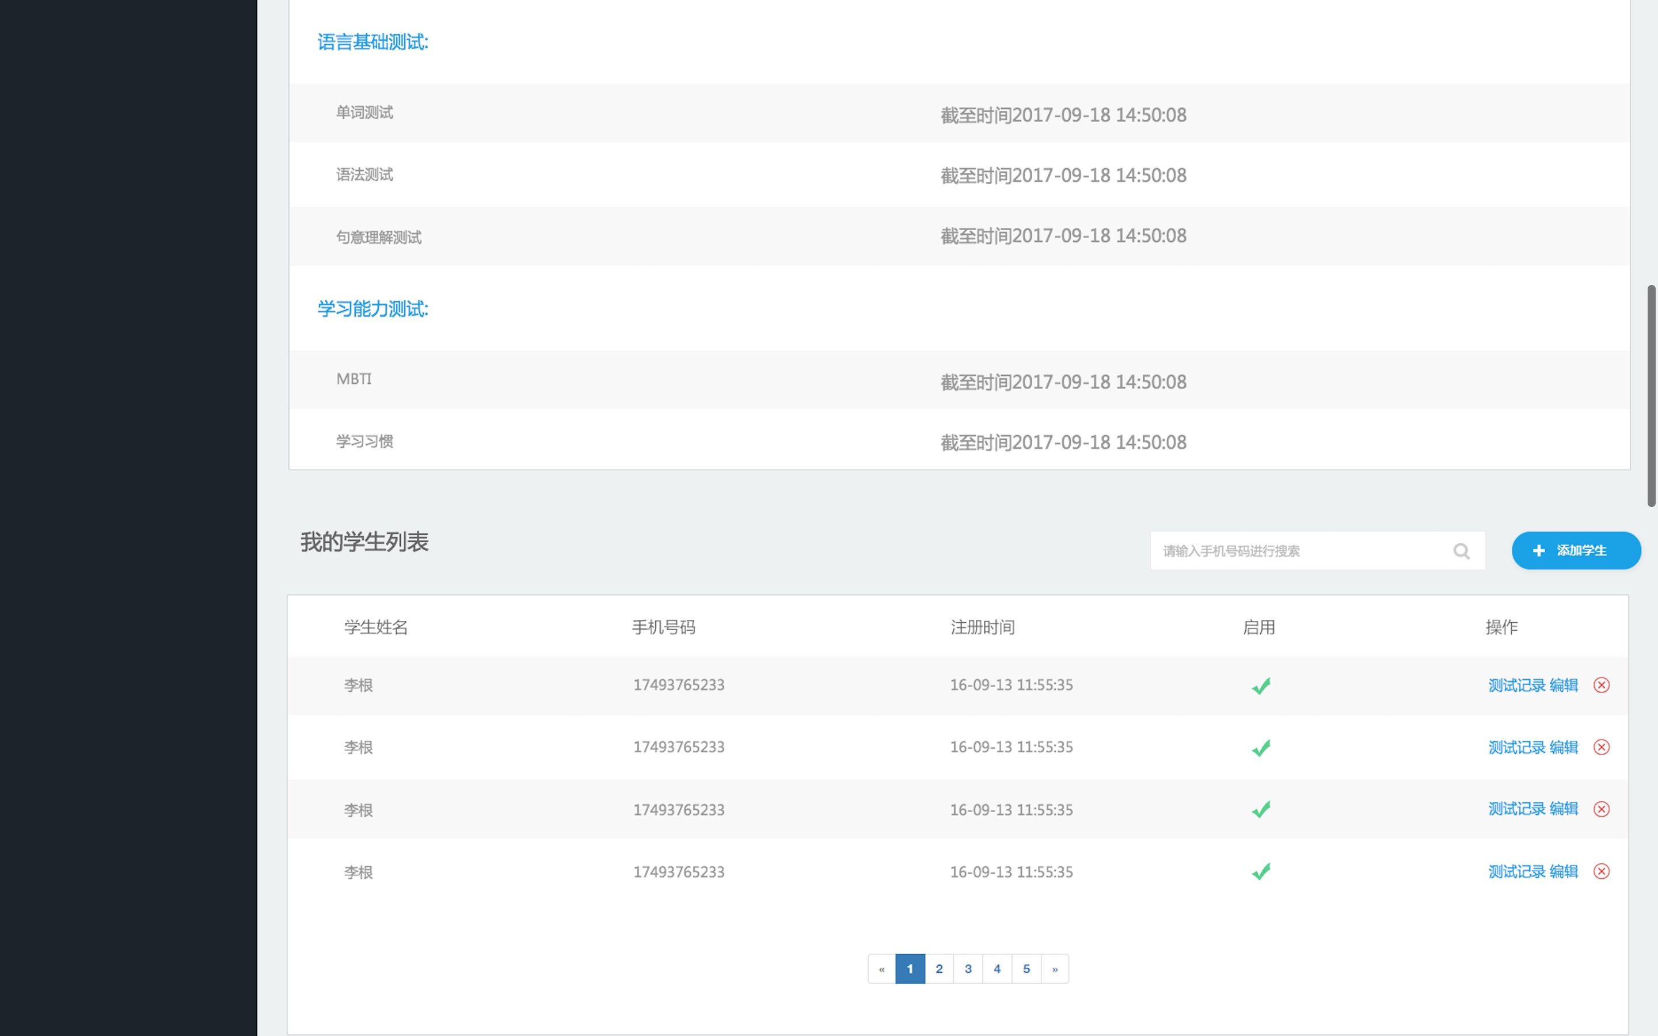Delete the first student row

(1601, 685)
